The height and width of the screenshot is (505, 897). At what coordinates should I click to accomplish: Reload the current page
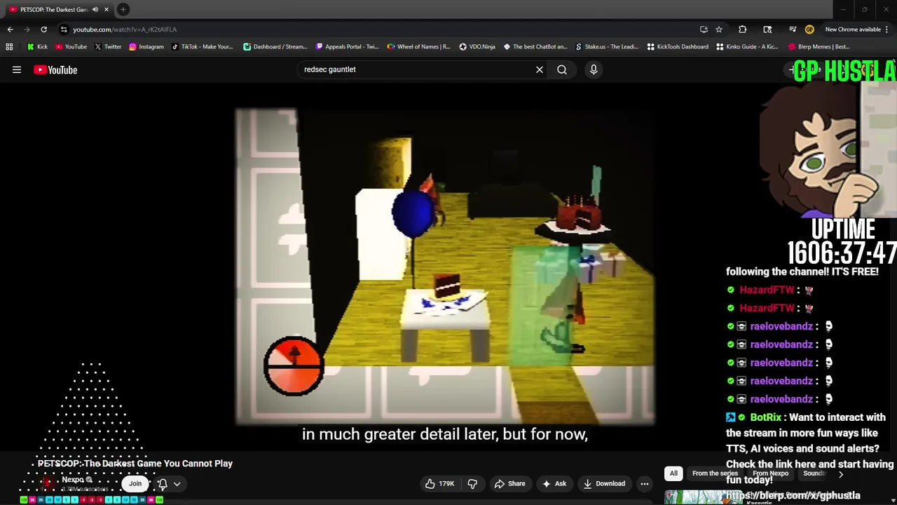pyautogui.click(x=43, y=29)
